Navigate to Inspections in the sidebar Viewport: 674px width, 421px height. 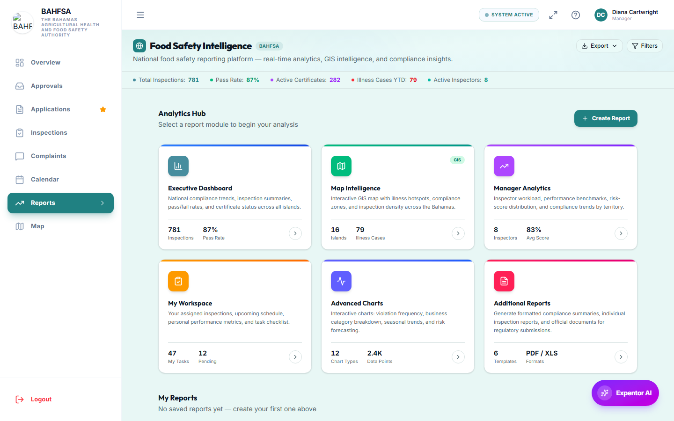click(x=60, y=133)
